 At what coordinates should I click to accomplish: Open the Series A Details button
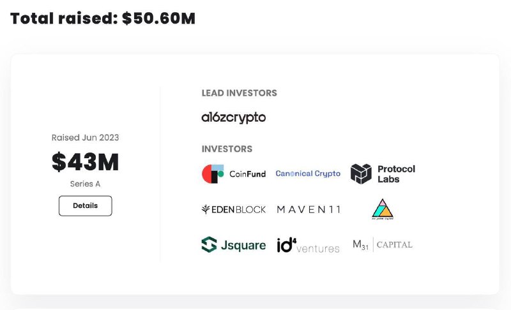click(86, 205)
